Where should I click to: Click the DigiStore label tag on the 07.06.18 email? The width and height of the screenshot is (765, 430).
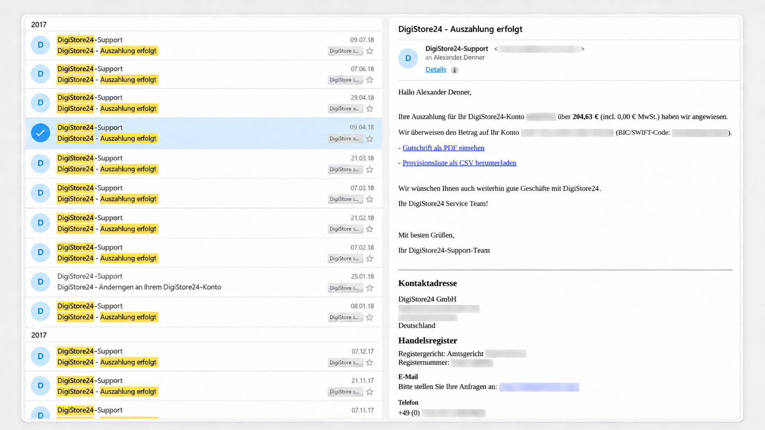click(x=345, y=80)
